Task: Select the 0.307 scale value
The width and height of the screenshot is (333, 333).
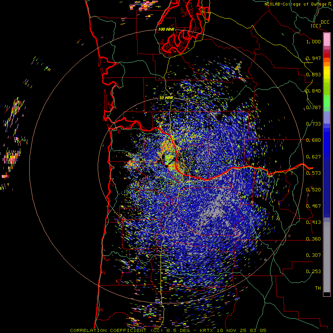Action: coord(313,255)
